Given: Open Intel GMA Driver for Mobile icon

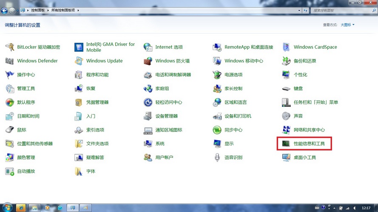Looking at the screenshot, I should click(x=79, y=47).
